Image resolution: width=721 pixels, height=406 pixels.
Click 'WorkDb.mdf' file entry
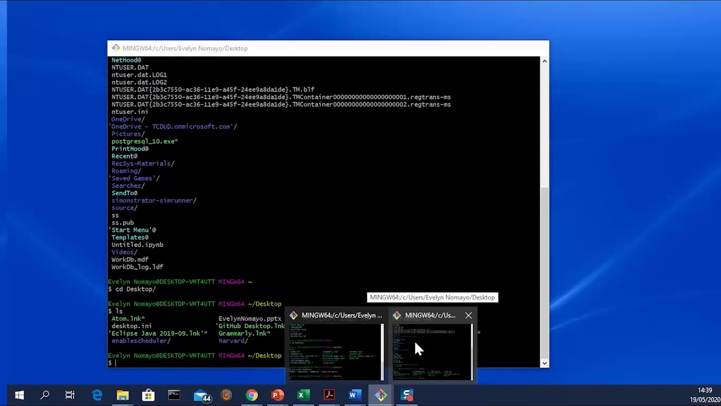[x=130, y=259]
